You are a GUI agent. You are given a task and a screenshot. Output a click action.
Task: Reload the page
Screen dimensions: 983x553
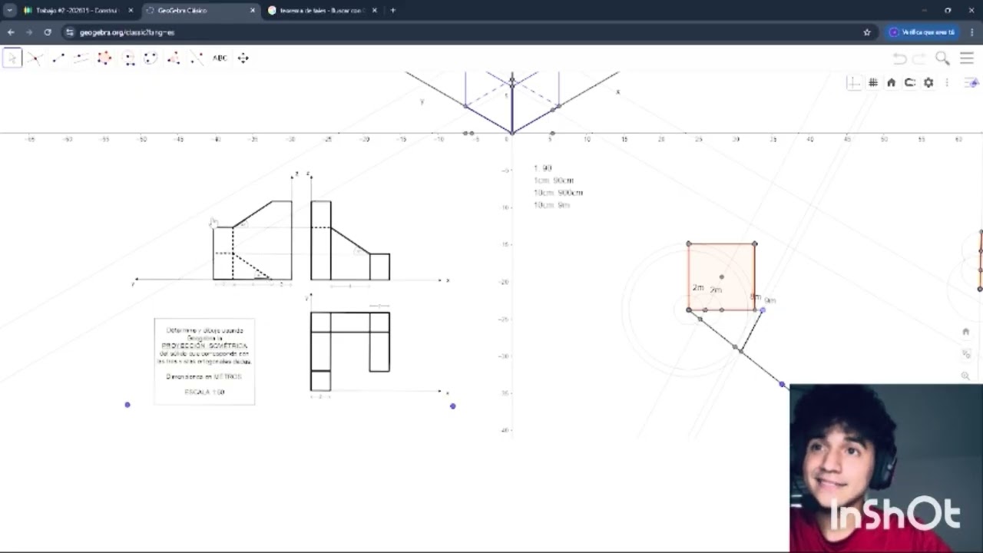click(48, 32)
